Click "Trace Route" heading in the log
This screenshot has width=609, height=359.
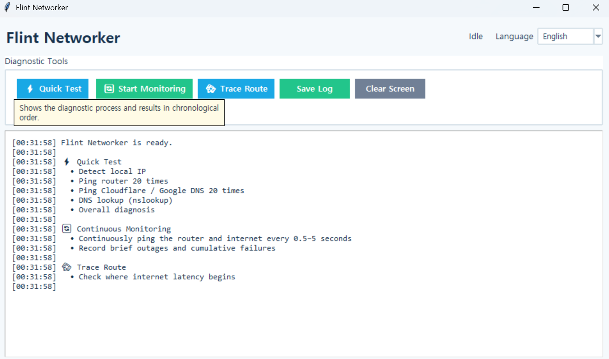pos(101,267)
